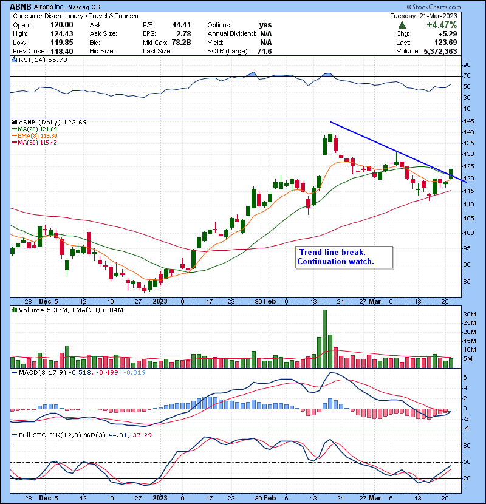
Task: Click the StockCharts.com credit text
Action: coord(434,7)
